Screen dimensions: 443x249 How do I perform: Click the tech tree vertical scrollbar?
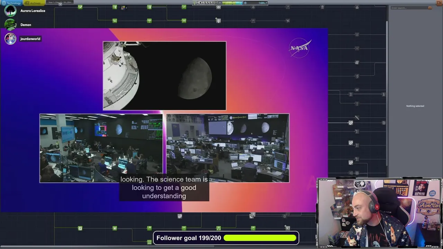click(387, 93)
